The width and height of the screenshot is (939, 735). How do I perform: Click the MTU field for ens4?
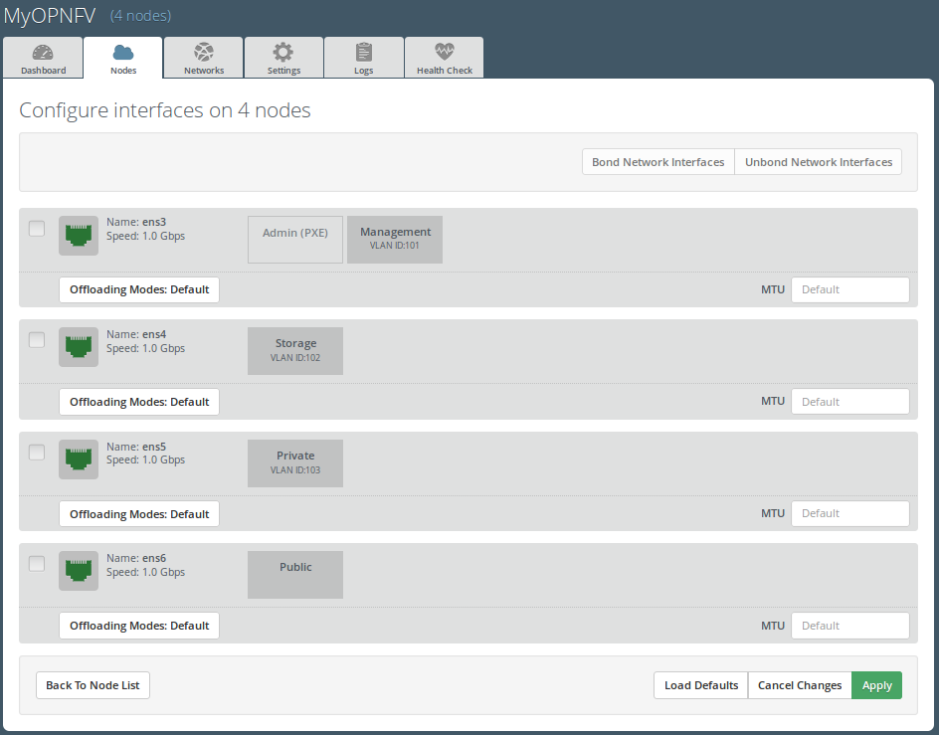click(x=849, y=402)
